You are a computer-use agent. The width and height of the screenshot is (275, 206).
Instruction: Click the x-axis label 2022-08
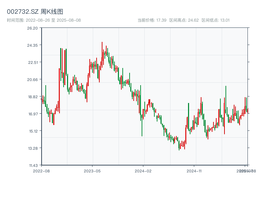(x=41, y=171)
